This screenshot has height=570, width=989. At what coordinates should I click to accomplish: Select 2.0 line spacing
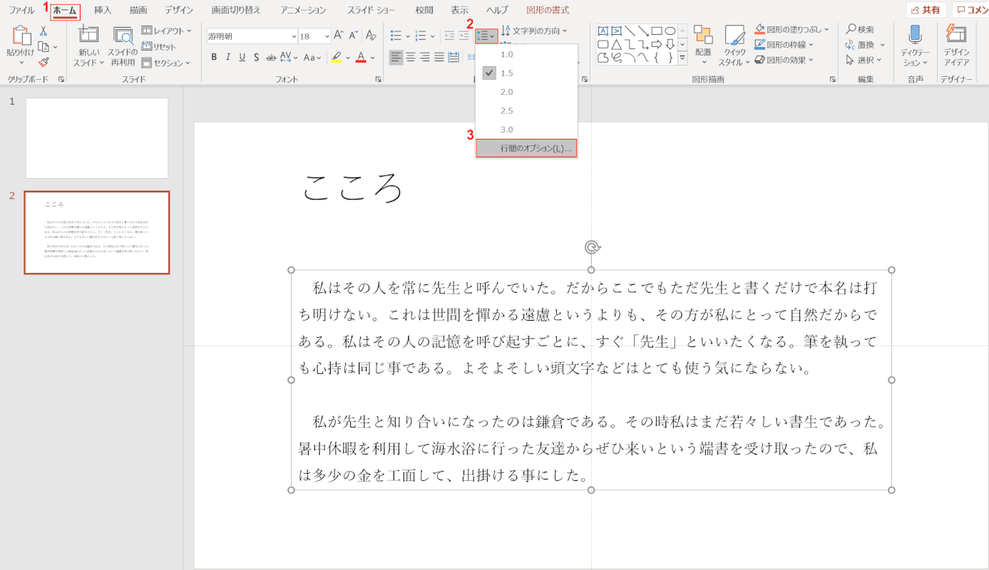526,92
